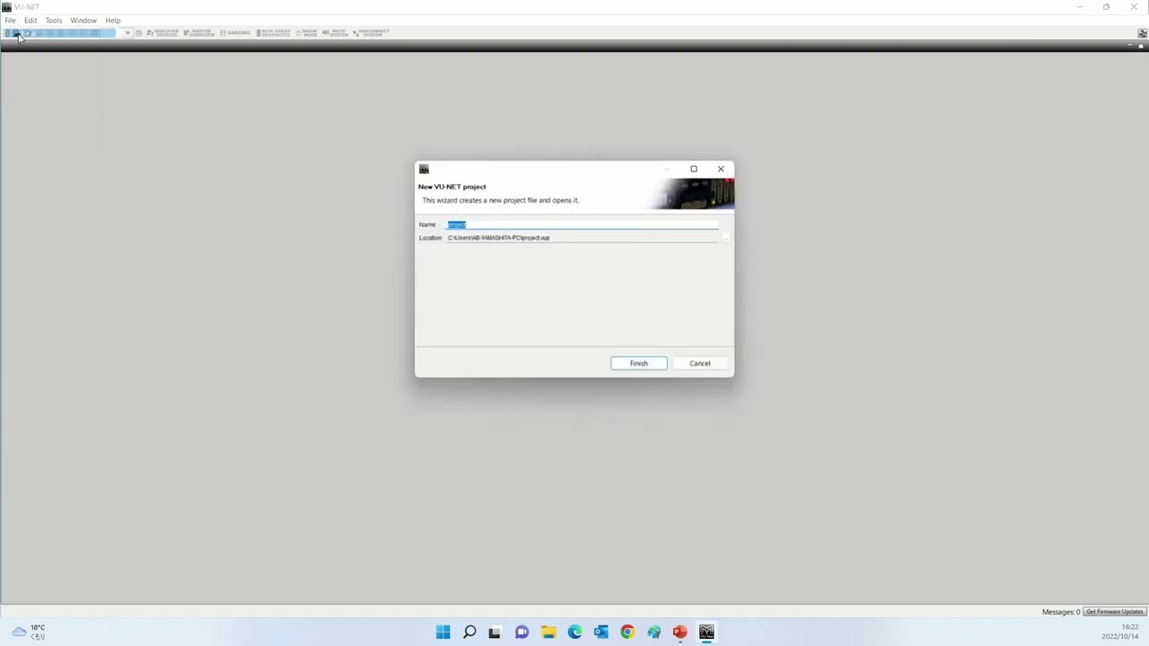Open the toolbar dropdown arrow
The image size is (1149, 646).
pos(127,33)
